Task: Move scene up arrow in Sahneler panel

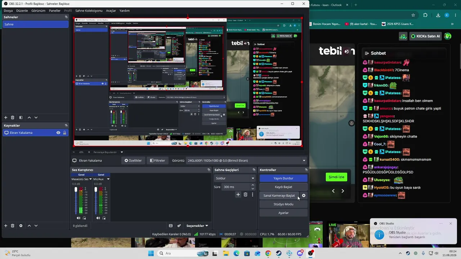Action: tap(29, 118)
